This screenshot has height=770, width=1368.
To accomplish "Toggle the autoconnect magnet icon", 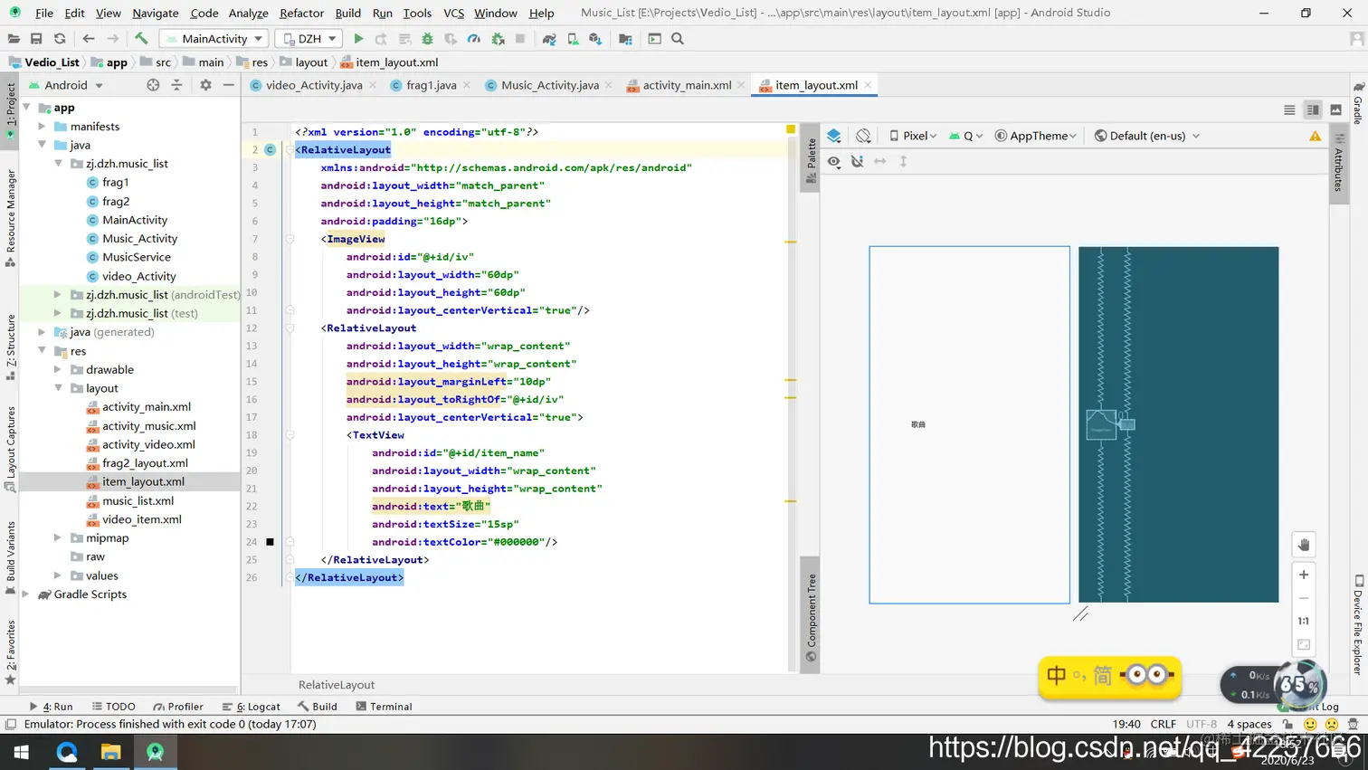I will 858,161.
